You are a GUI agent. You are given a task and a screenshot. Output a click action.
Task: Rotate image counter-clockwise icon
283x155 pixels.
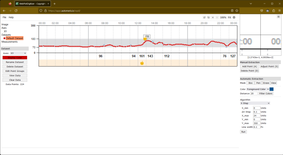(x=204, y=17)
